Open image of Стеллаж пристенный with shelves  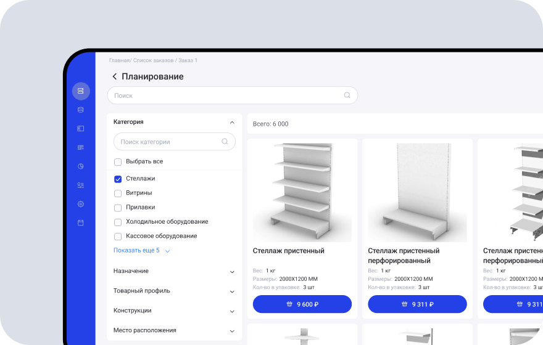click(302, 192)
